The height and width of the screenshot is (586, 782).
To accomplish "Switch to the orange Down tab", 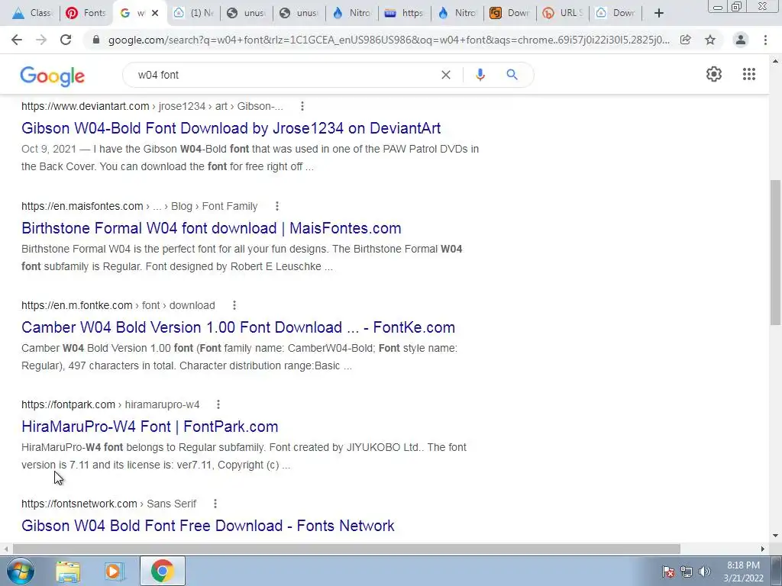I will (510, 13).
